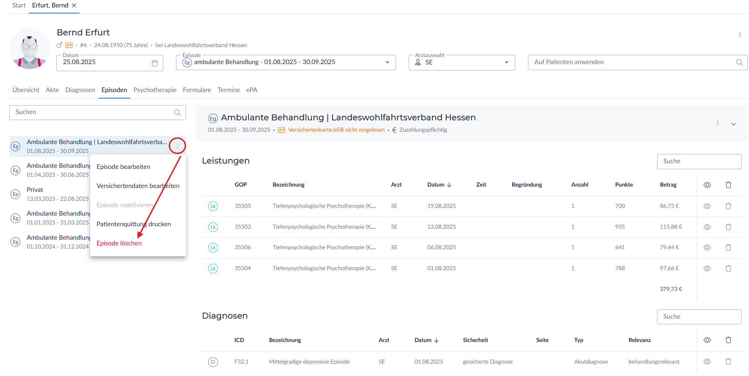The height and width of the screenshot is (376, 749).
Task: Select Episode löschen from context menu
Action: coord(119,243)
